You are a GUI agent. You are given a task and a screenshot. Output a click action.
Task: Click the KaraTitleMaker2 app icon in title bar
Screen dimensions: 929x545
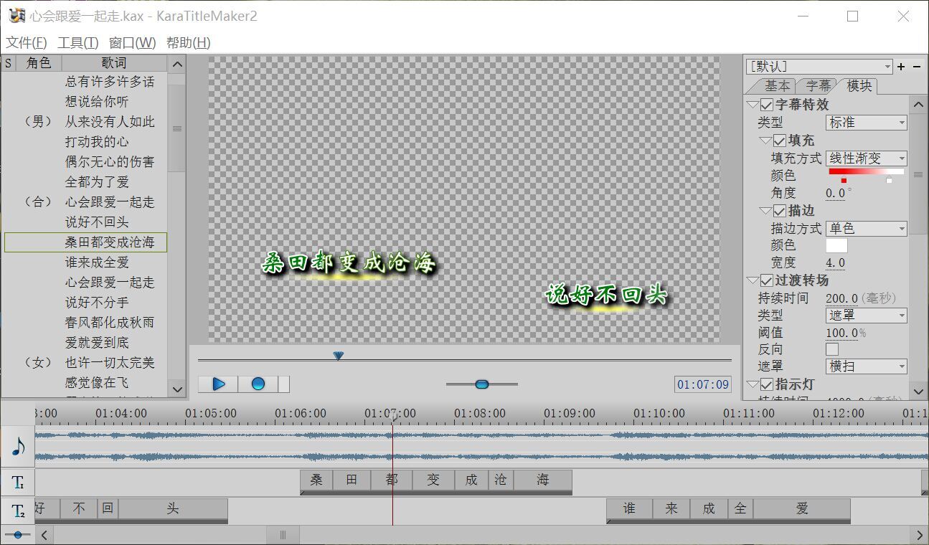point(18,16)
